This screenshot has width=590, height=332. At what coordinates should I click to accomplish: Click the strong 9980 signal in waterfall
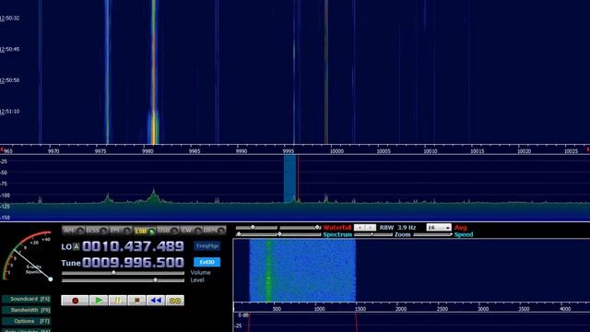point(154,72)
